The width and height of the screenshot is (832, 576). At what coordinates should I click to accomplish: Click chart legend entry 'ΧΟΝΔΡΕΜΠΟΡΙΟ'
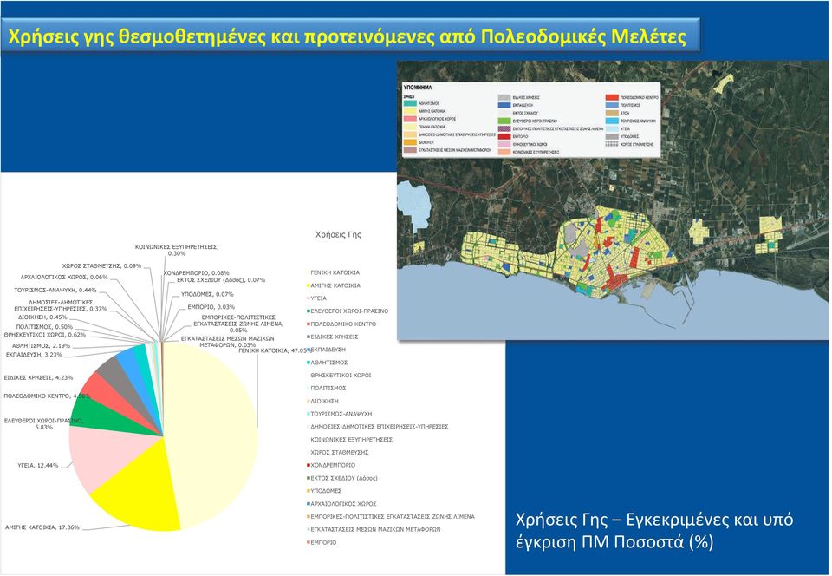click(x=331, y=465)
